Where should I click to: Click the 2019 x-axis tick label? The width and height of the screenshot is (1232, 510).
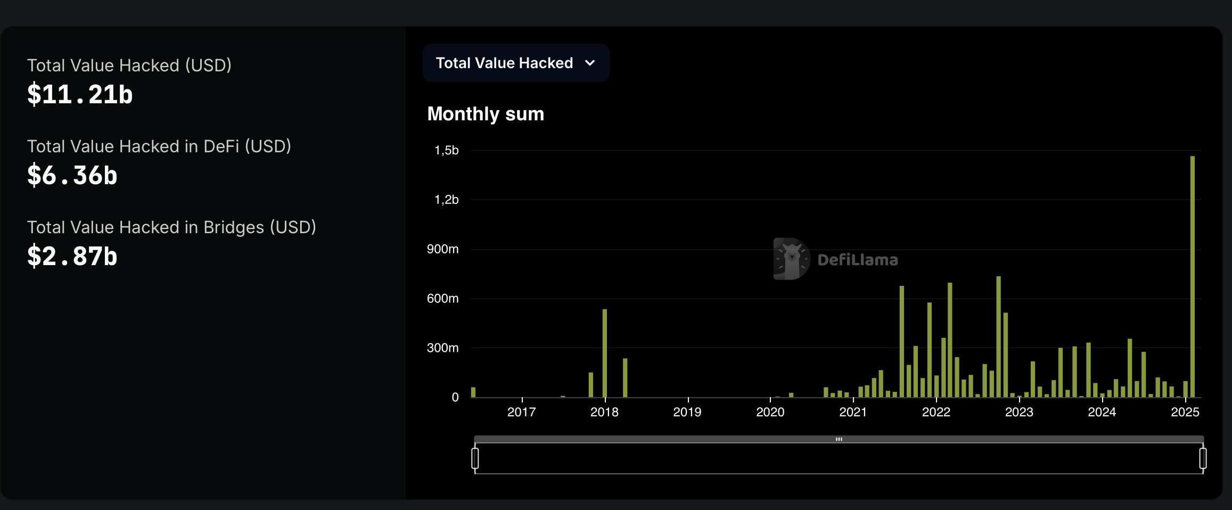687,412
